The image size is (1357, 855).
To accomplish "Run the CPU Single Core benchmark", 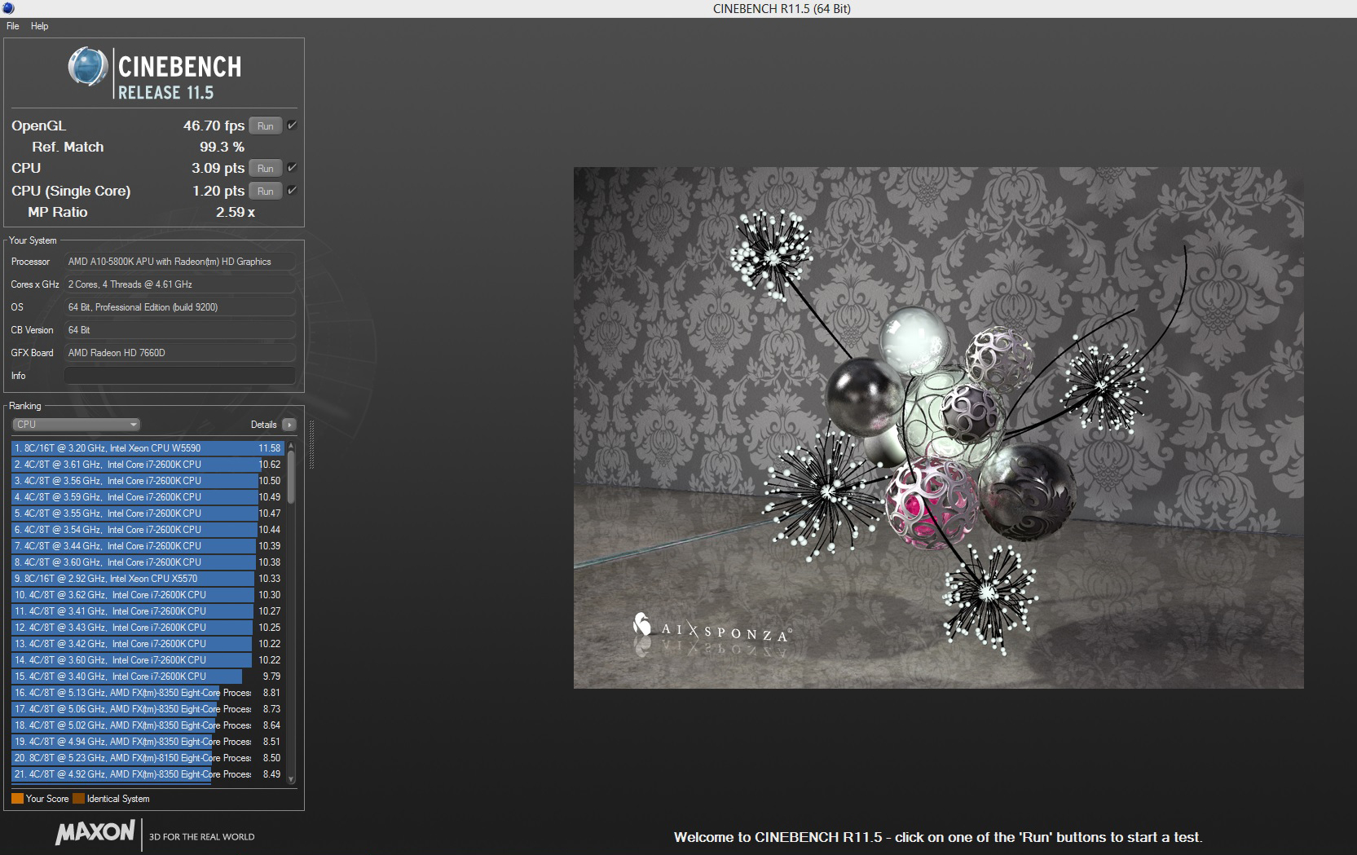I will pos(265,191).
